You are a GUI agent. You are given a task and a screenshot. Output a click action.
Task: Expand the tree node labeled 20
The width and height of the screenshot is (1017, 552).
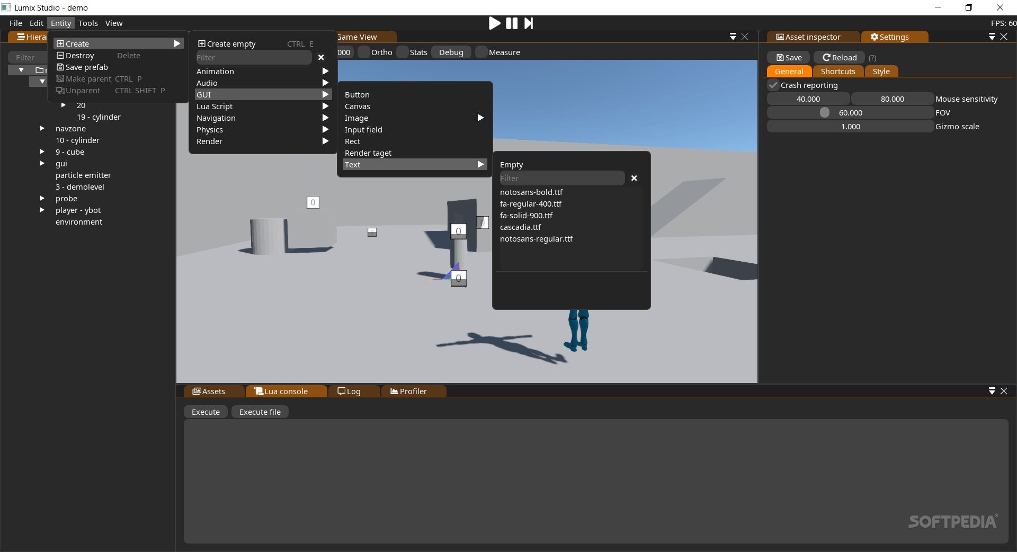tap(64, 105)
